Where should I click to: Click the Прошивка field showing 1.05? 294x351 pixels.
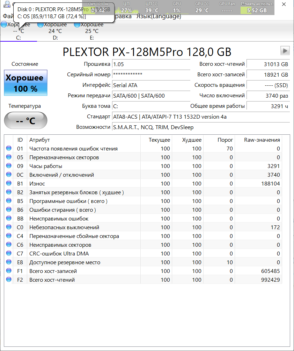pos(151,64)
